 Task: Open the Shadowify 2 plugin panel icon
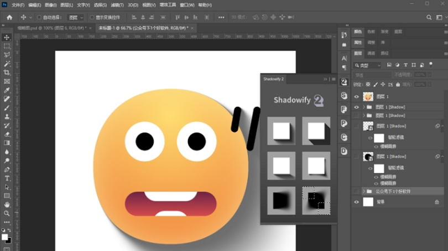click(344, 82)
